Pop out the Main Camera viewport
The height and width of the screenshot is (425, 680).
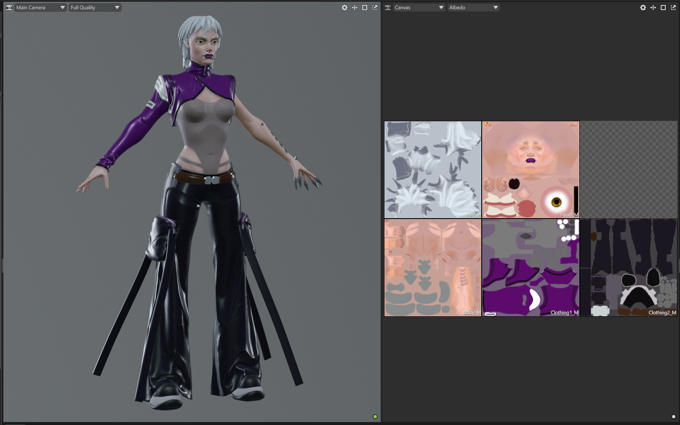(x=375, y=8)
